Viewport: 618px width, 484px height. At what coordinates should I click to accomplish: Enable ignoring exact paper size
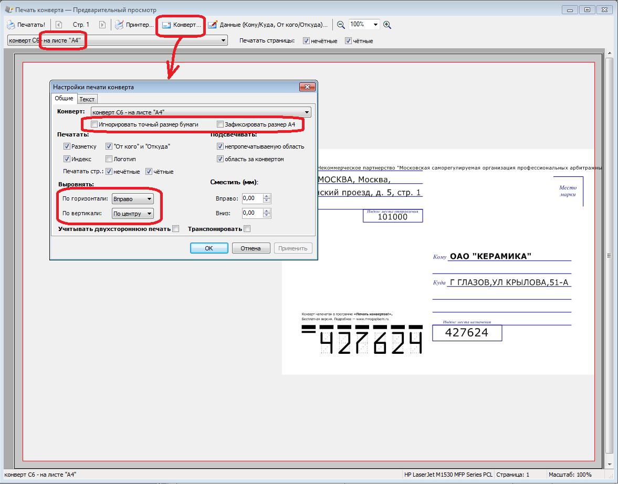95,124
